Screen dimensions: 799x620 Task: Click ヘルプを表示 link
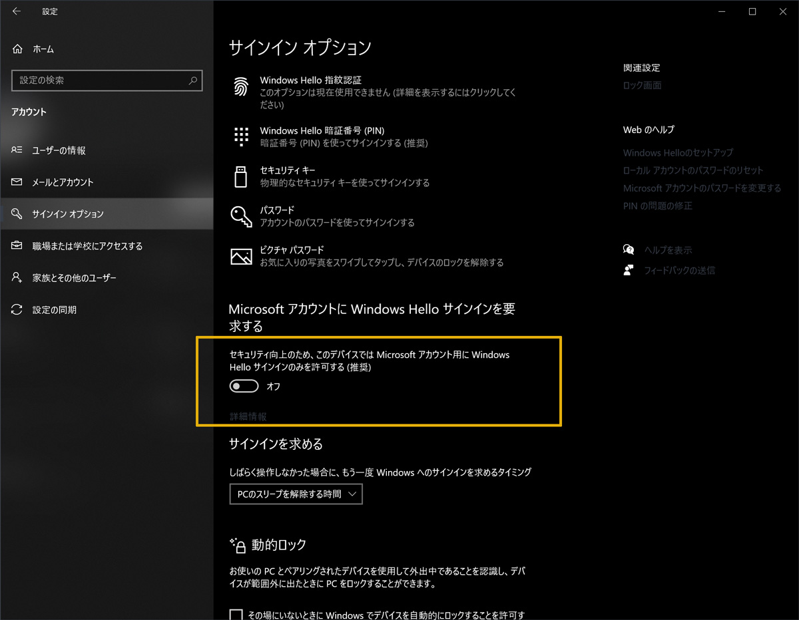tap(668, 250)
